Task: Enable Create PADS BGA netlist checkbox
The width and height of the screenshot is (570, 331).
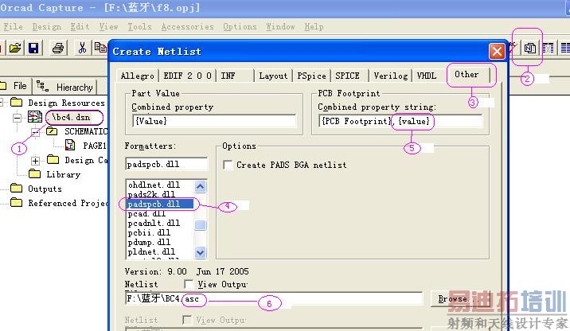Action: point(228,165)
